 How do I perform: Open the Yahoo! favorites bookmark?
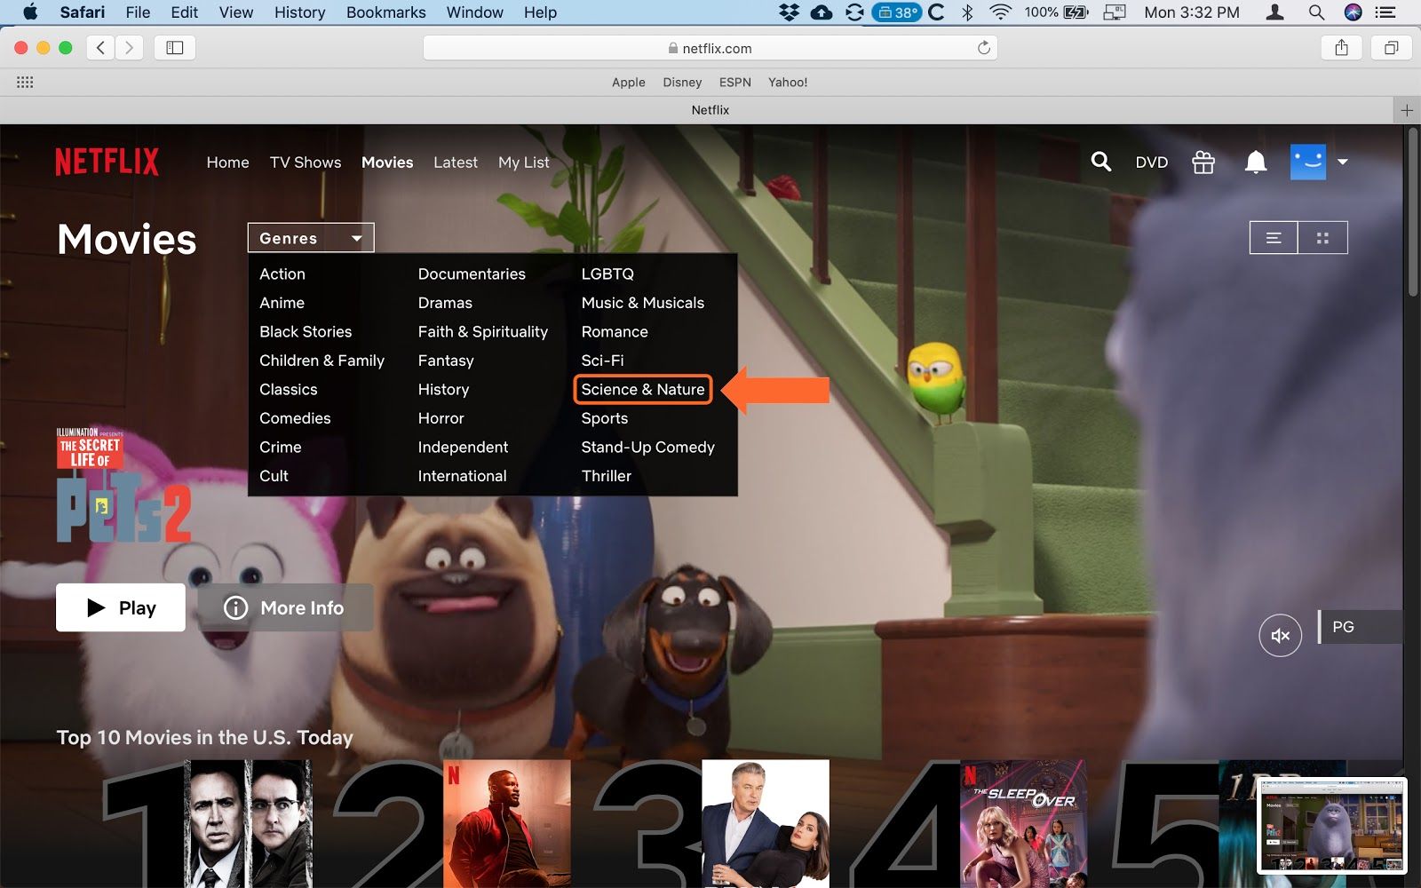coord(788,82)
